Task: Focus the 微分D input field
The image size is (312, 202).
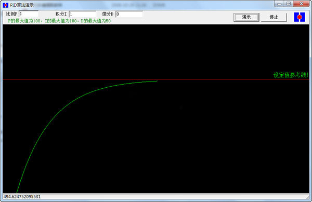Action: (129, 14)
